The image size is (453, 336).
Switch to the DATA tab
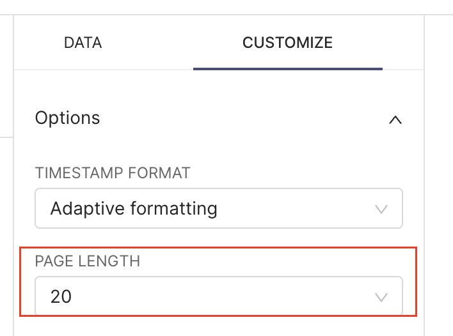[83, 43]
